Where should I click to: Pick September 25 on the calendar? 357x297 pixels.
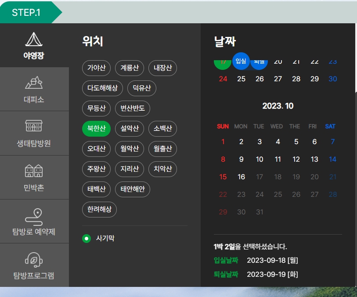[x=242, y=79]
